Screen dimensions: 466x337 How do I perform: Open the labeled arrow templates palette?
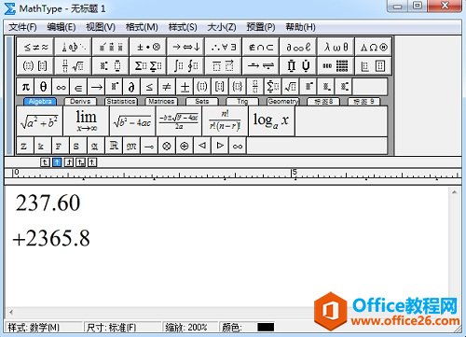[261, 65]
